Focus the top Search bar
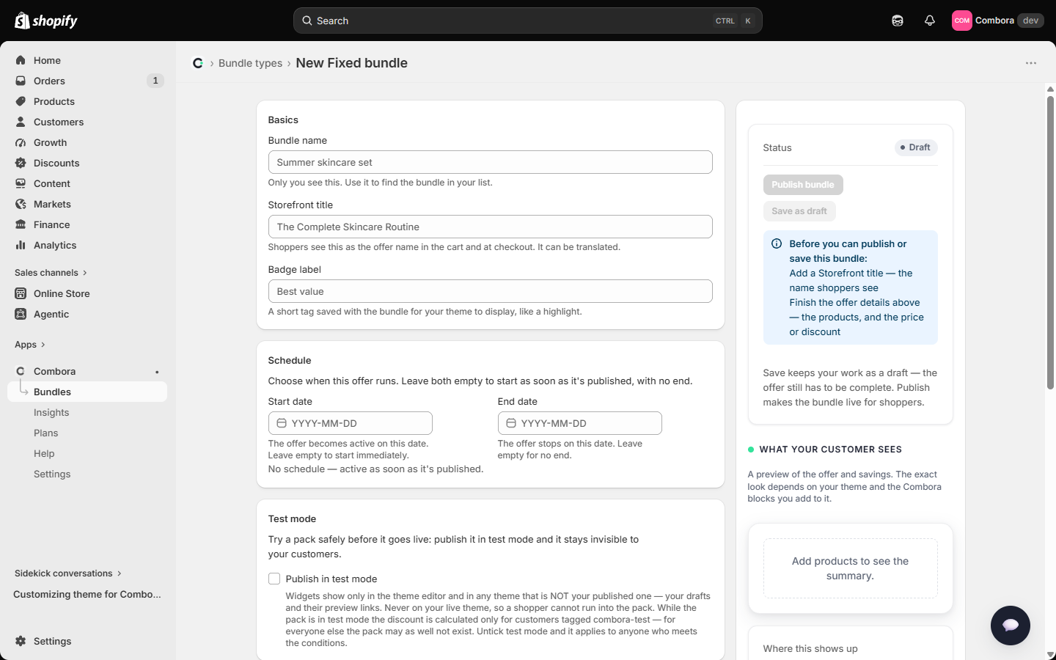 coord(528,21)
